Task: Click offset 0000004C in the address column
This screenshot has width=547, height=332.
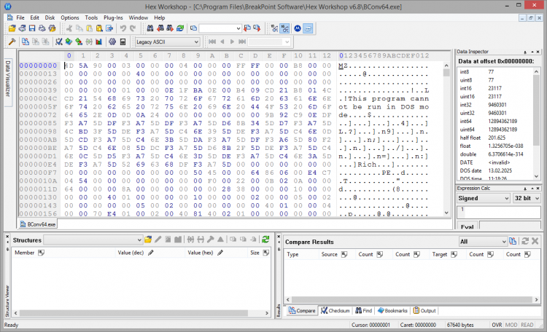Action: [38, 98]
